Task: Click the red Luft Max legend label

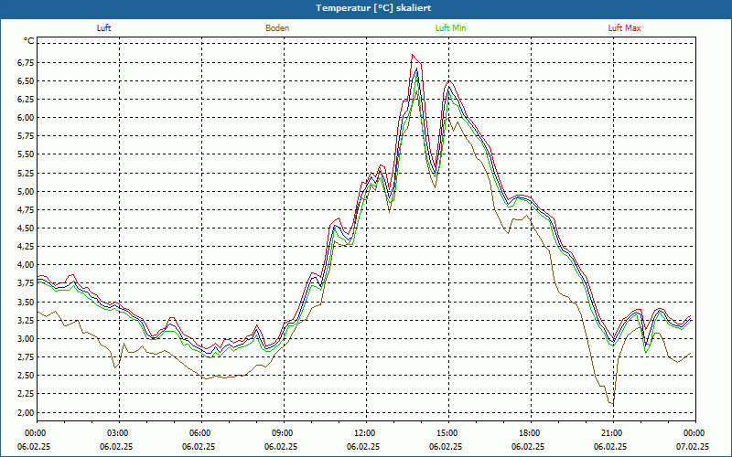Action: [624, 28]
